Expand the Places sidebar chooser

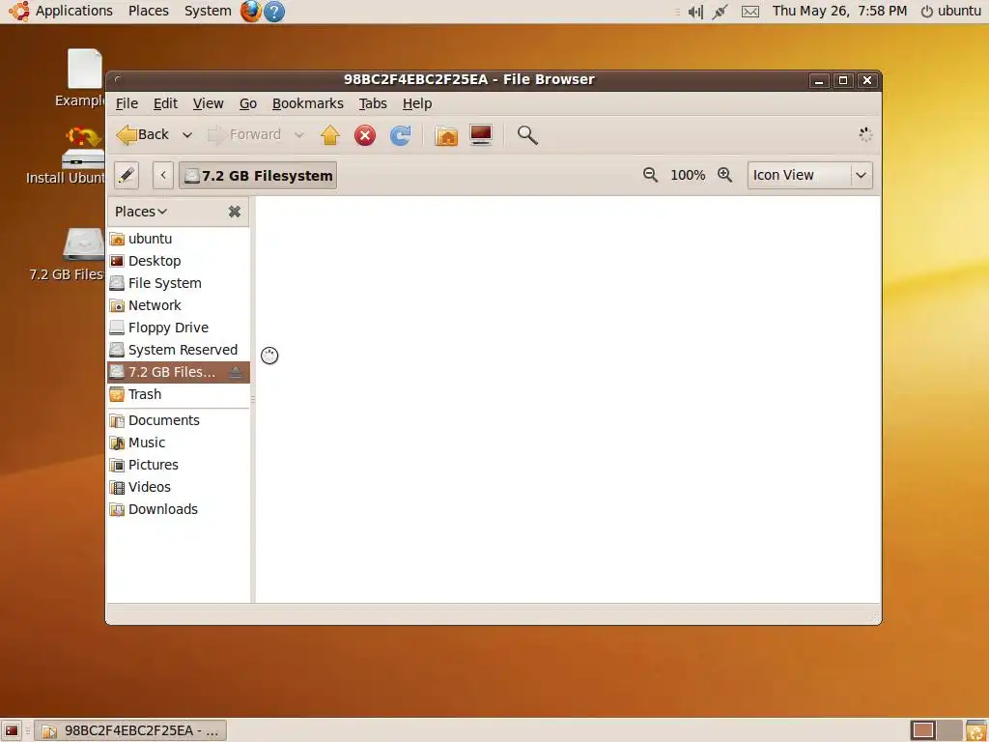pos(141,212)
